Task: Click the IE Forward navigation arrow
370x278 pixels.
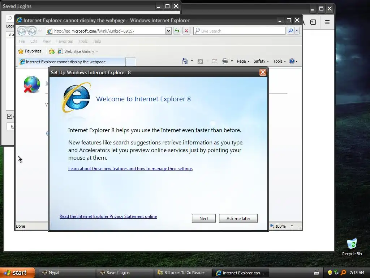Action: (x=32, y=31)
